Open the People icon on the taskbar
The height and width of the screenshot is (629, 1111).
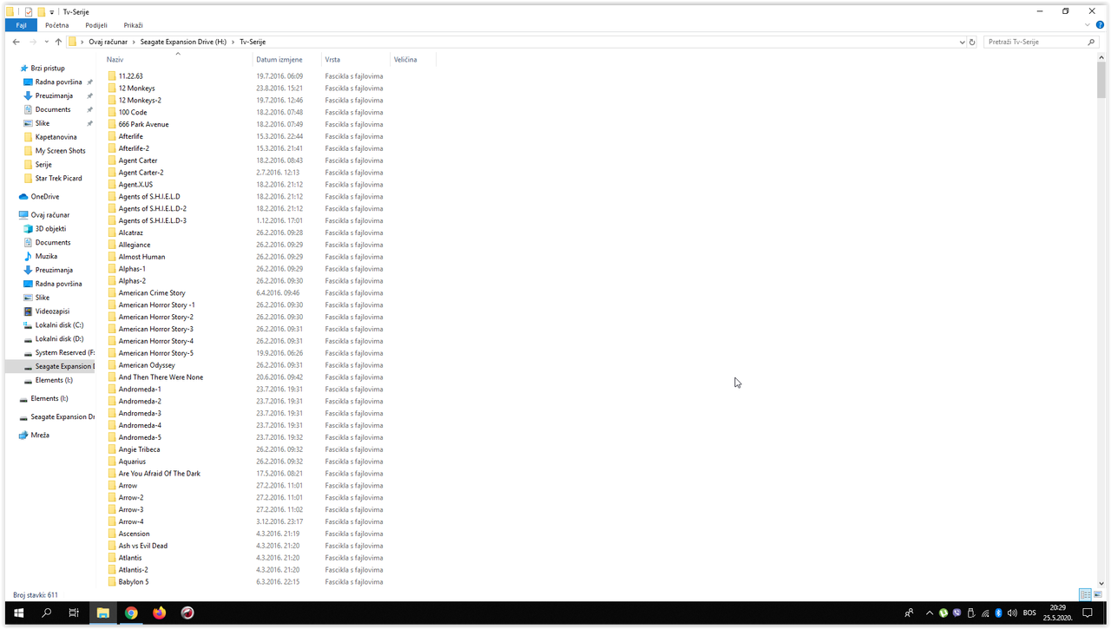point(909,613)
